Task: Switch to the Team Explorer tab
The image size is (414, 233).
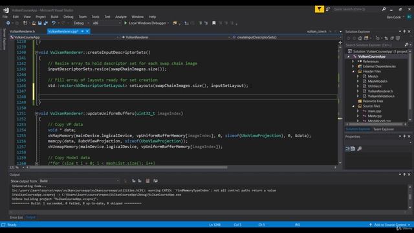Action: click(384, 129)
